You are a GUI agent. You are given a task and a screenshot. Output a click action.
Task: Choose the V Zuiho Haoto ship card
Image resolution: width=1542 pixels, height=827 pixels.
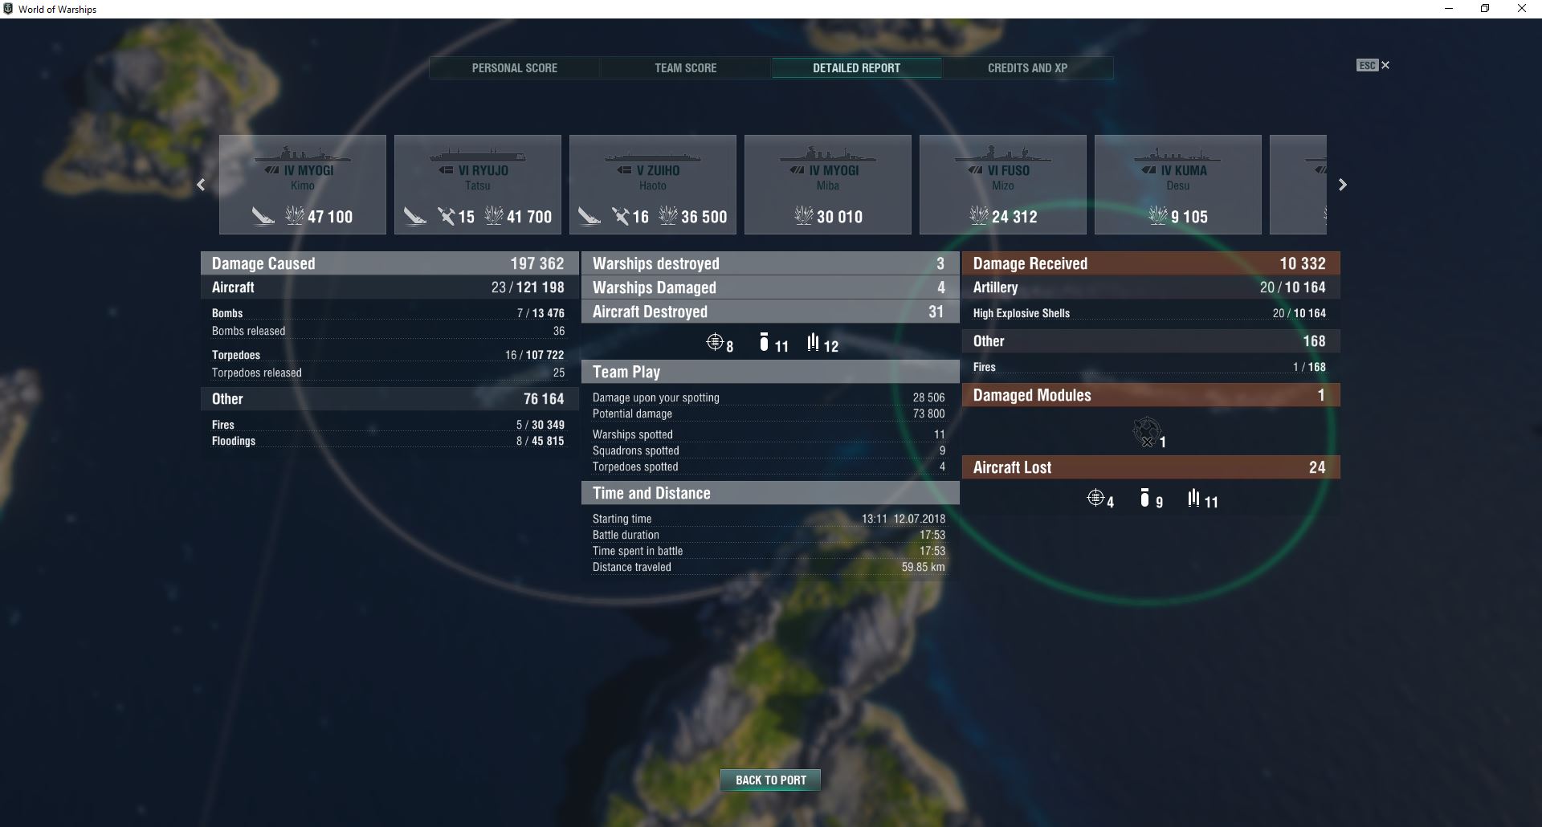point(653,185)
